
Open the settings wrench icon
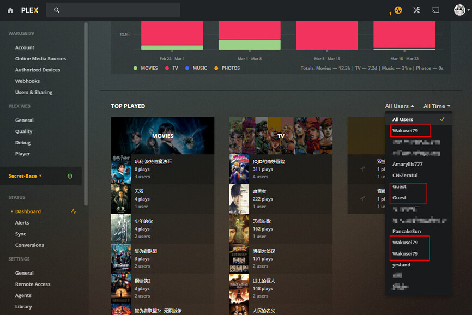tap(416, 10)
